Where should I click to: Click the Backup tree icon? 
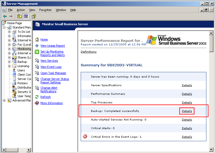(14, 62)
